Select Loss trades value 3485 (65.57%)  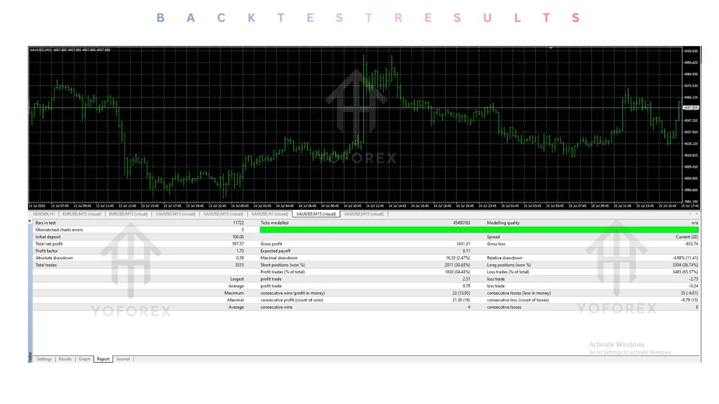click(x=684, y=272)
